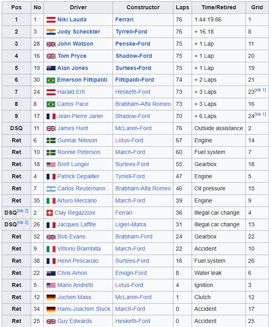
Task: Select the Constructor column header
Action: click(143, 8)
